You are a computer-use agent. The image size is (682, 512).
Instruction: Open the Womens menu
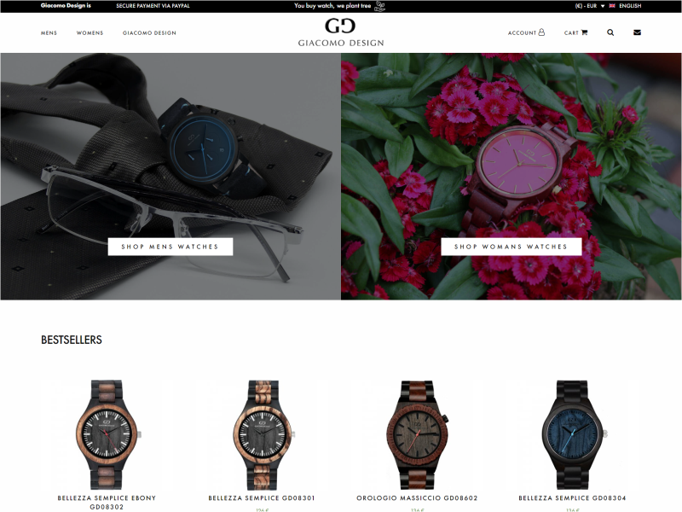click(x=90, y=33)
